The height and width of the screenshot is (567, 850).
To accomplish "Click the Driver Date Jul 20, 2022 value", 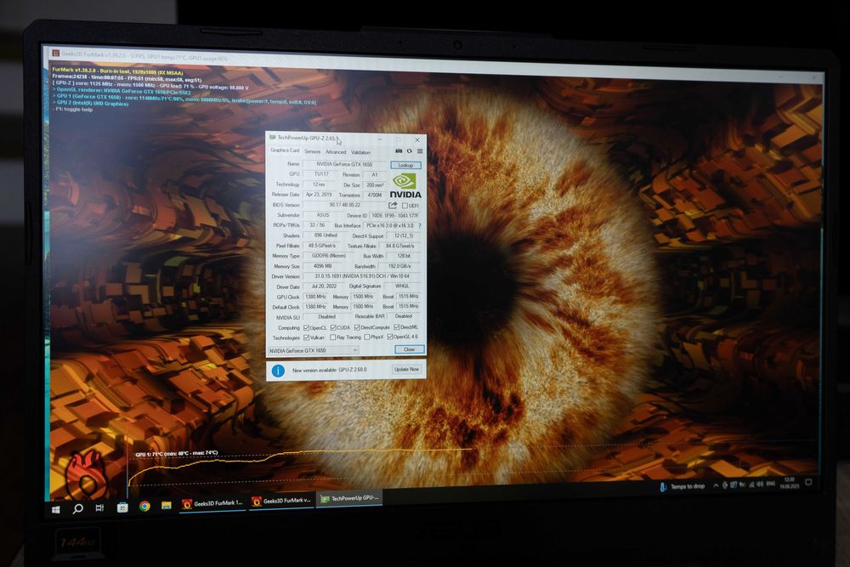I will 324,286.
